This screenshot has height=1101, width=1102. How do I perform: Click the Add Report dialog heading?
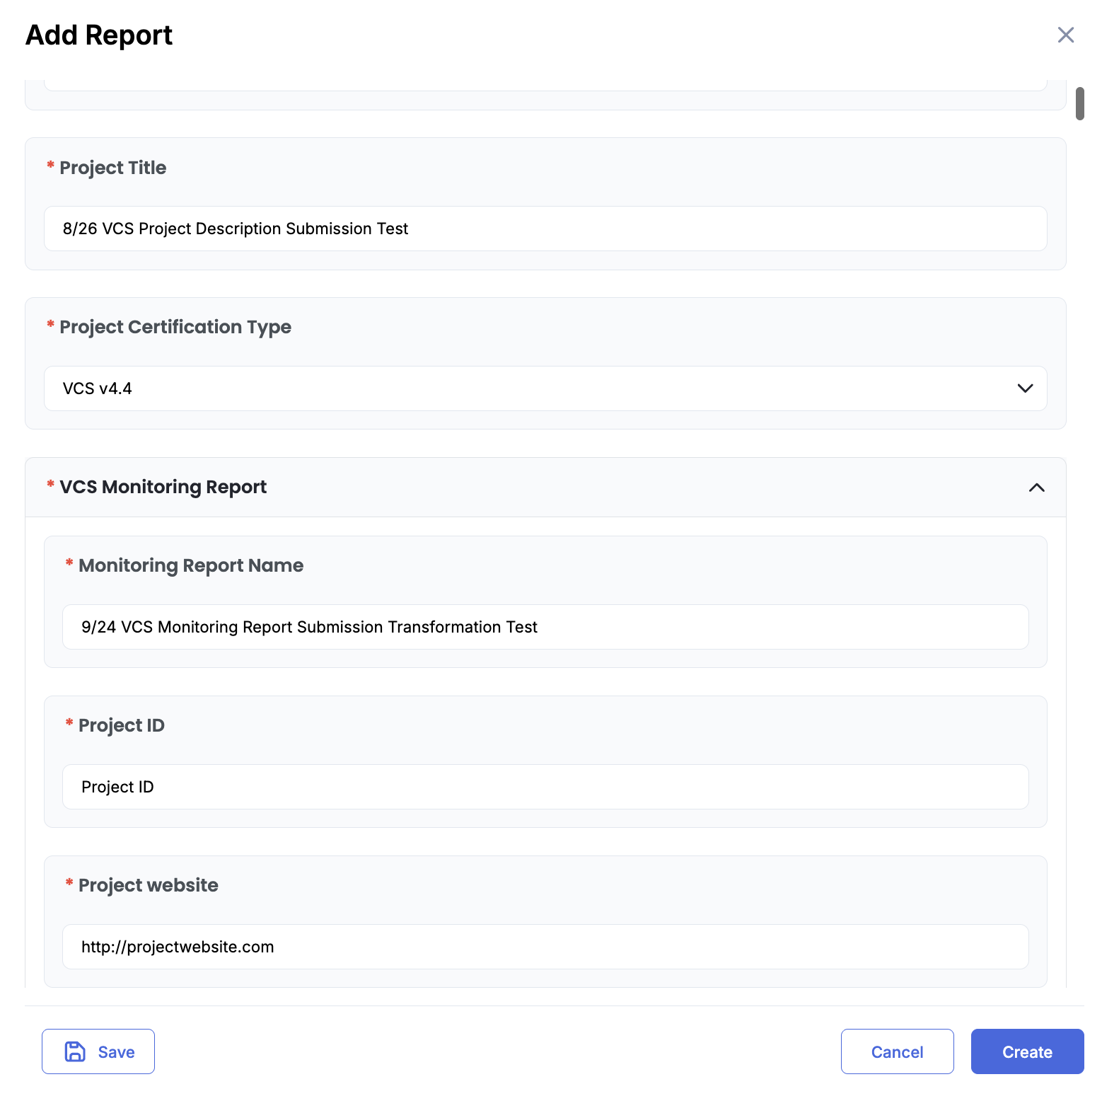pyautogui.click(x=99, y=35)
